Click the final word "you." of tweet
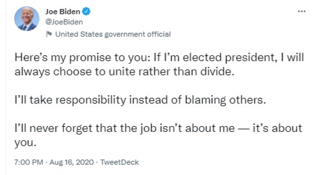 click(x=26, y=143)
